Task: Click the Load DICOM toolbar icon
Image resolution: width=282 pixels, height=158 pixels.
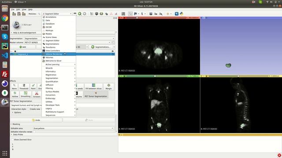Action: coord(19,14)
